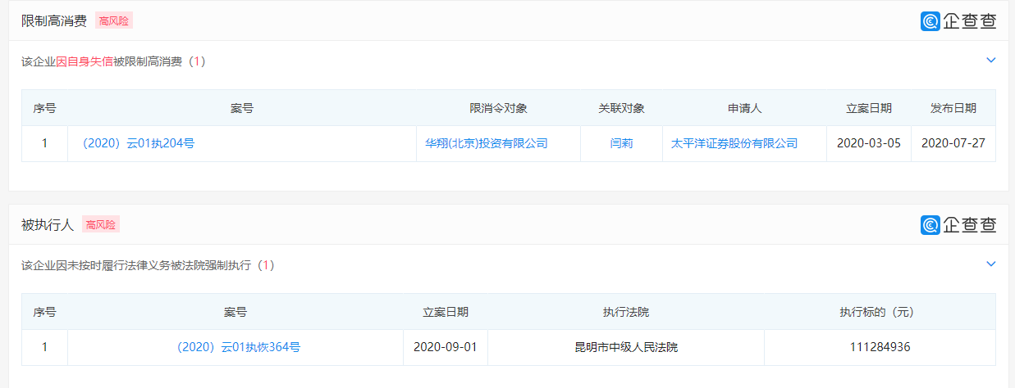Click the date cell 2020-09-01

coord(446,347)
